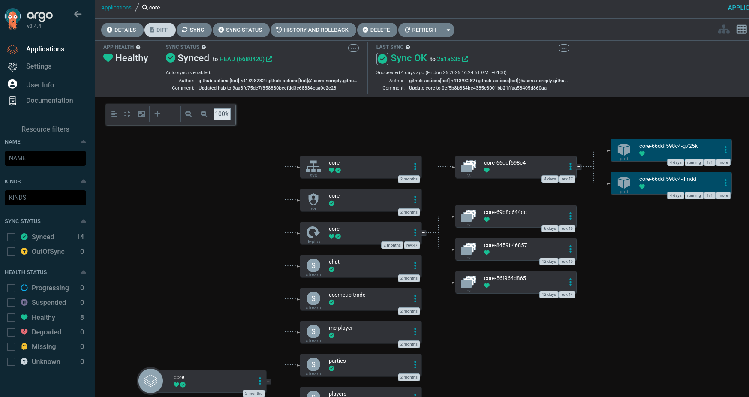Image resolution: width=749 pixels, height=397 pixels.
Task: Collapse the sidebar with back arrow
Action: [78, 14]
